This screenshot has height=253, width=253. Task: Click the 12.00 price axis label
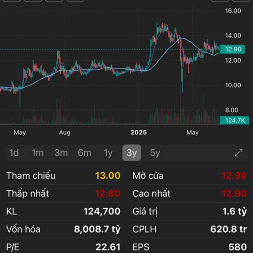click(x=233, y=60)
